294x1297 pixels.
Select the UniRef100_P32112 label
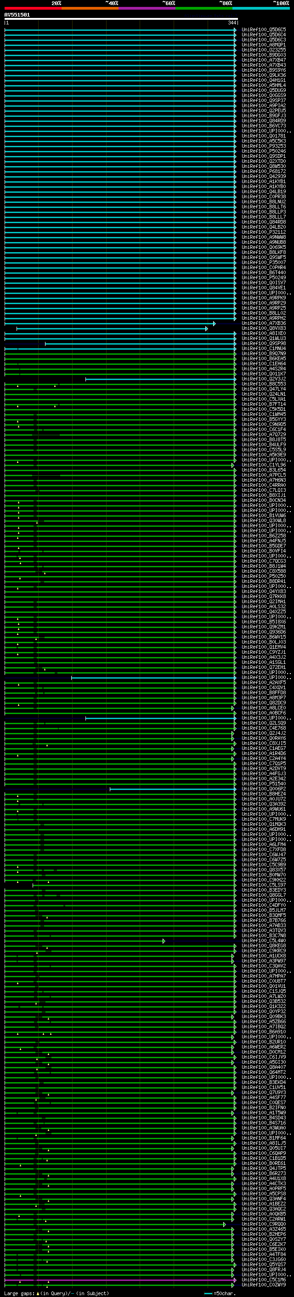coord(264,232)
